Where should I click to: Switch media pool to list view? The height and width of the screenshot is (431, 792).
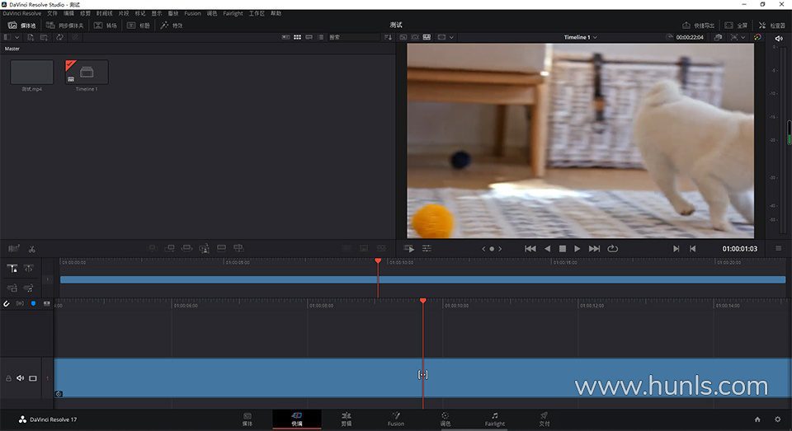(x=321, y=37)
